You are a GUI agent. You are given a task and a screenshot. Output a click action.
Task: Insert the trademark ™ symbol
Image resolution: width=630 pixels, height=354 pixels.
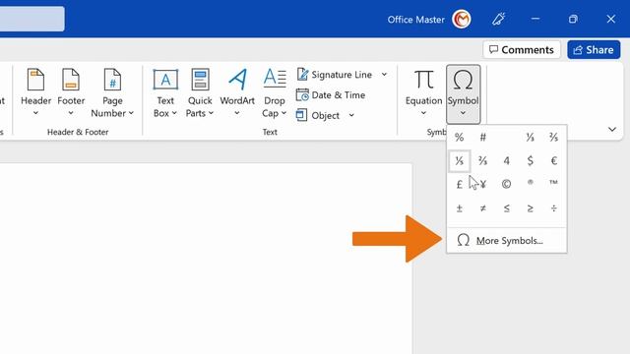coord(553,183)
